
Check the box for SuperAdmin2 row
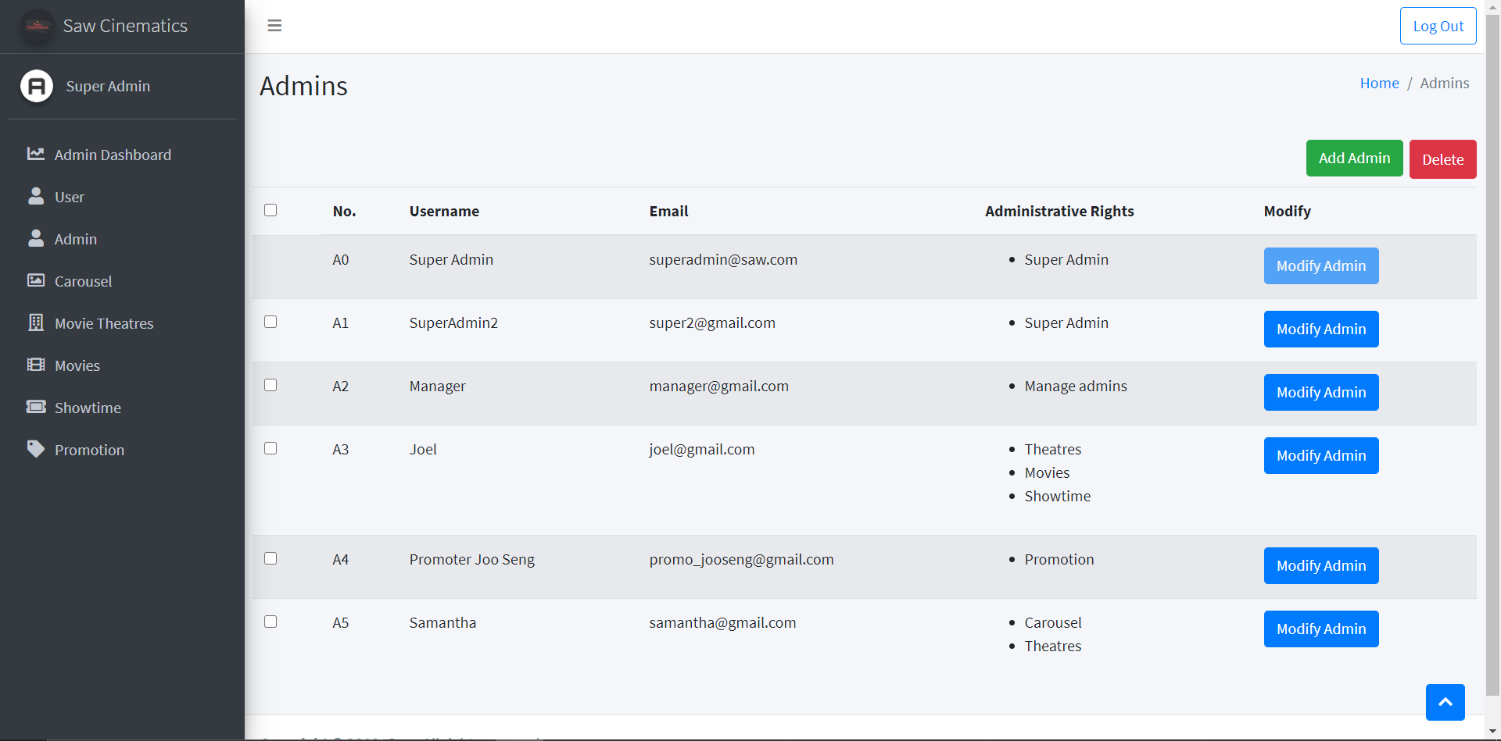pos(270,322)
